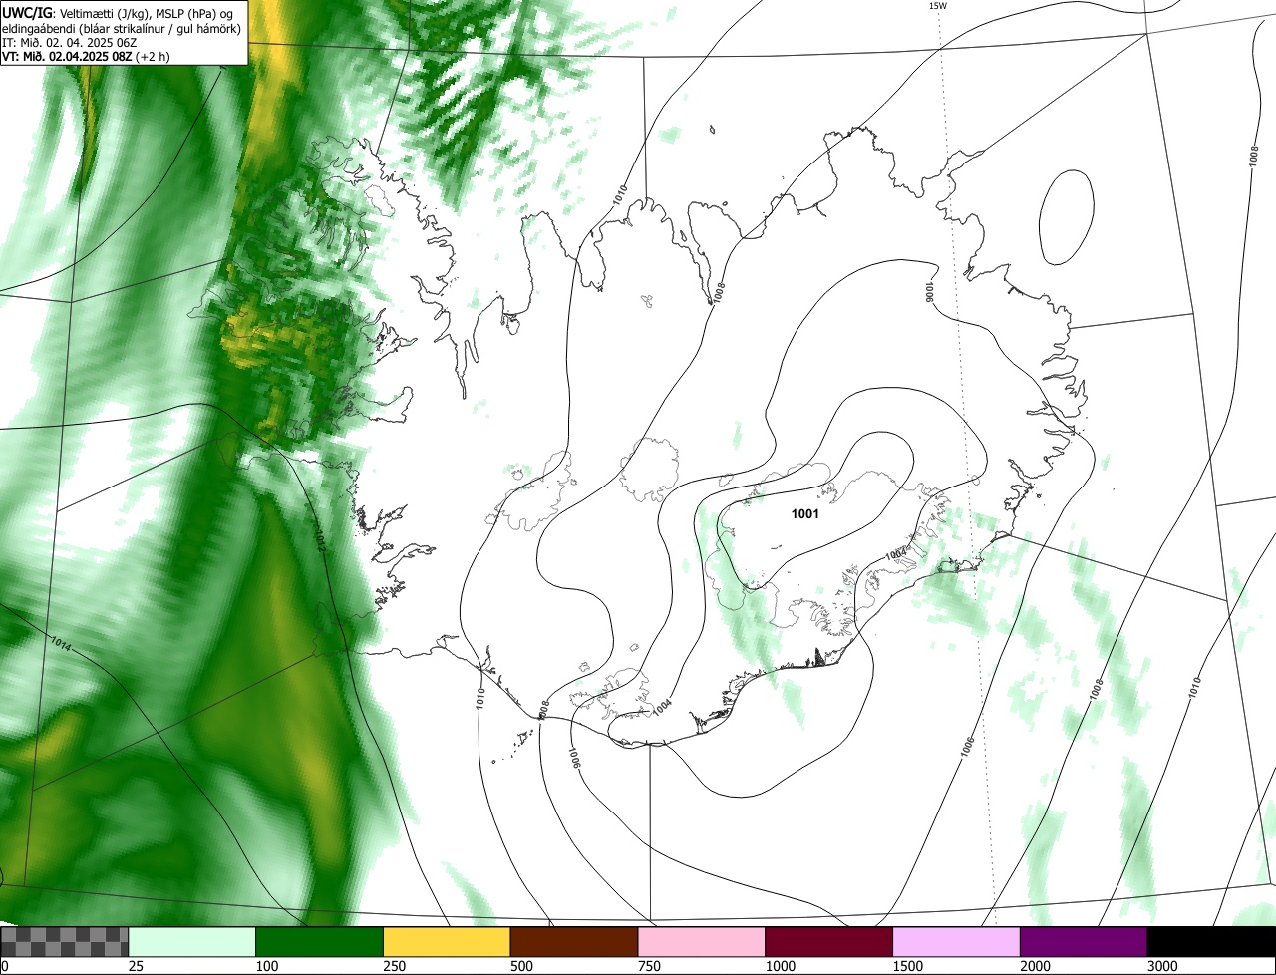1276x975 pixels.
Task: Click the "250" legend scale value
Action: [394, 967]
